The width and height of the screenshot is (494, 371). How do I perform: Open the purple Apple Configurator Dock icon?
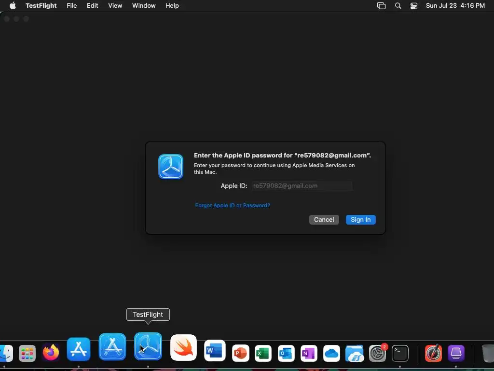click(456, 353)
